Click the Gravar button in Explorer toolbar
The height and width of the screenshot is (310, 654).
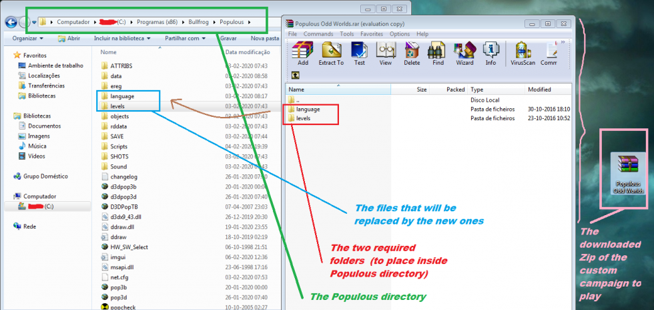pos(228,38)
